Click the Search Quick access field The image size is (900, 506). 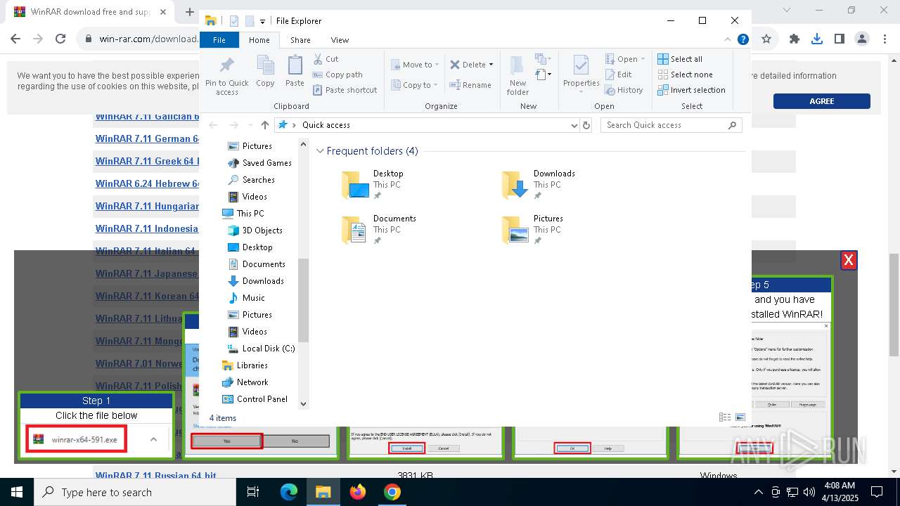point(671,125)
